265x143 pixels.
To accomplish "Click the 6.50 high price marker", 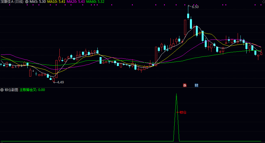I will pyautogui.click(x=195, y=7).
